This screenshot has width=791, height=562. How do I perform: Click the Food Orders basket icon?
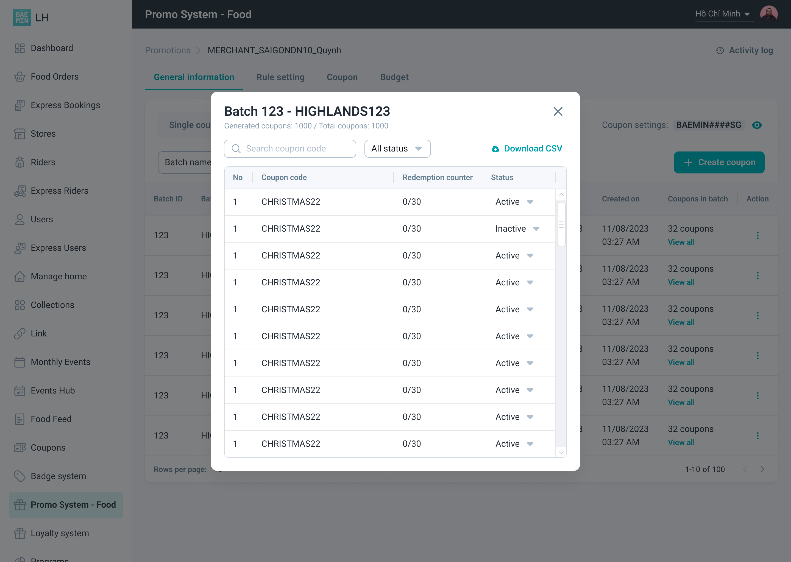[x=20, y=77]
